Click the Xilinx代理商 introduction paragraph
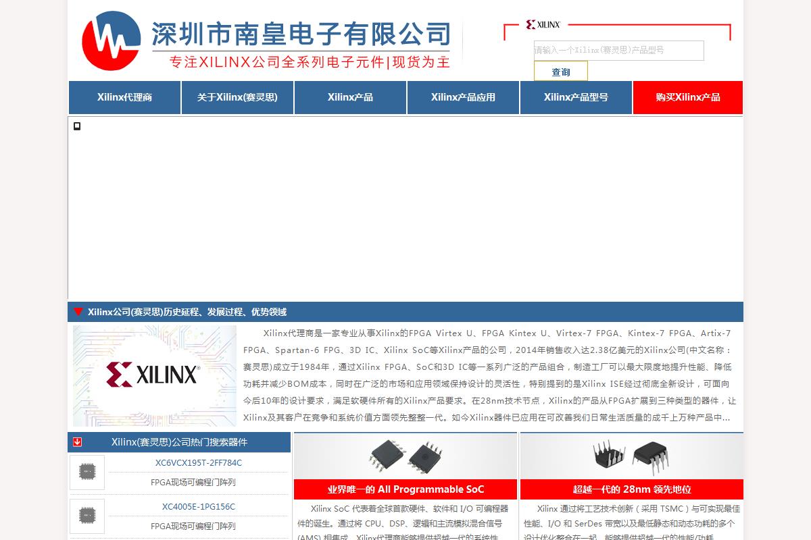 click(x=490, y=375)
